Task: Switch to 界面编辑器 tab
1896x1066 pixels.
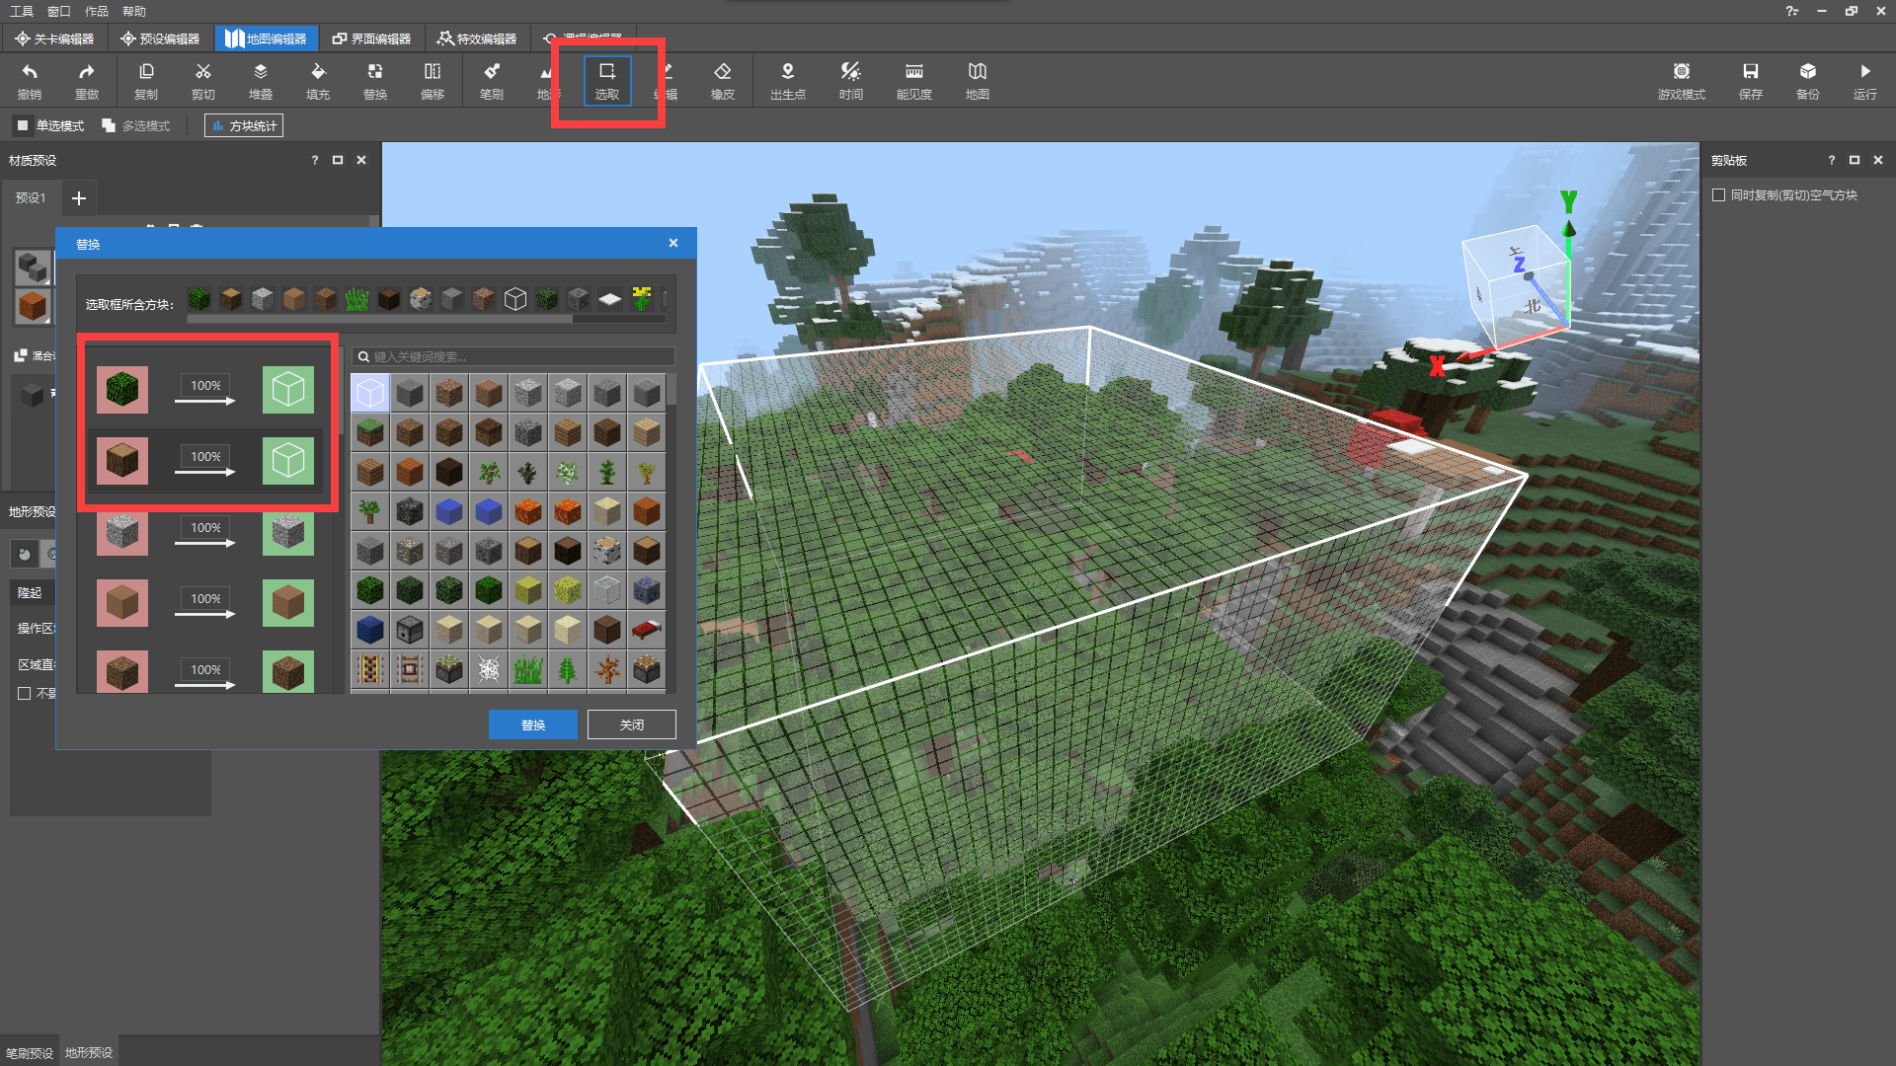Action: pos(372,38)
